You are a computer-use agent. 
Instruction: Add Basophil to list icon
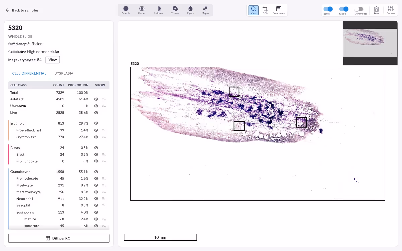tap(104, 205)
